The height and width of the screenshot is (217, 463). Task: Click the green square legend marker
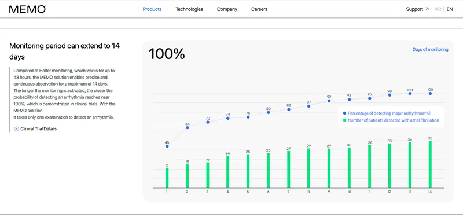[x=344, y=120]
